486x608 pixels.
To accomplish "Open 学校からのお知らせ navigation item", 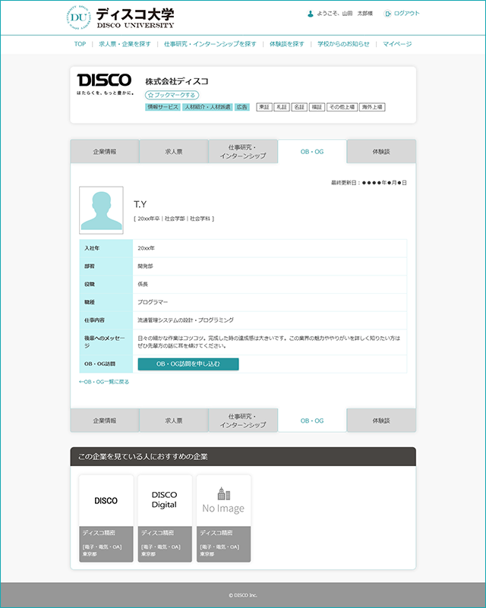I will tap(343, 44).
